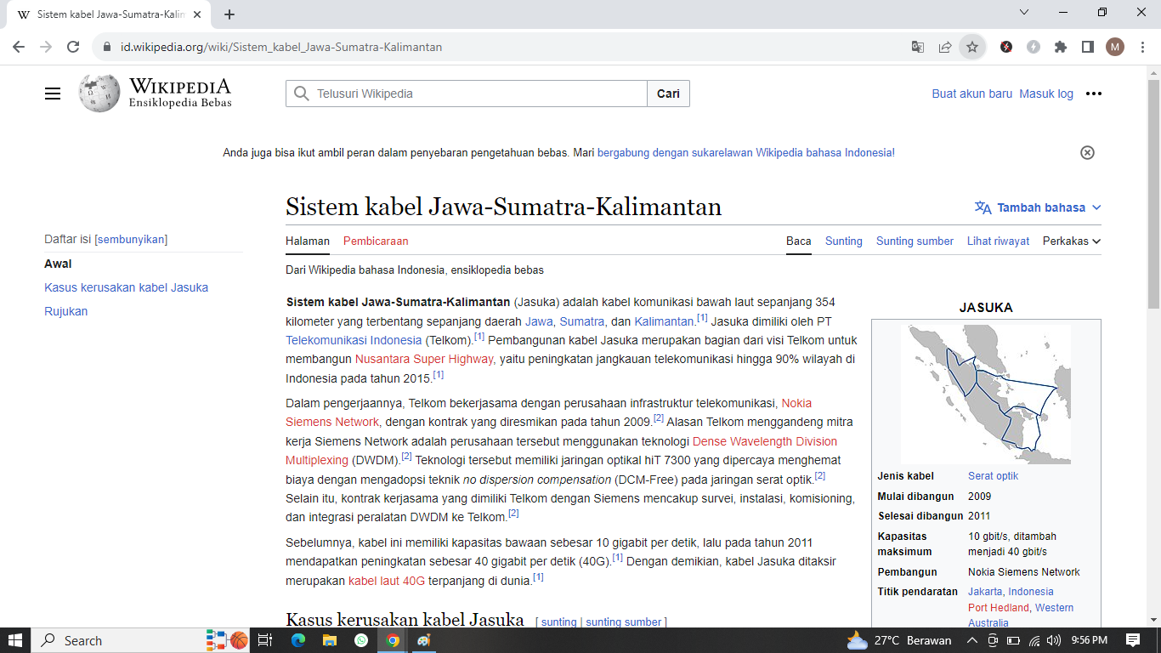Open a new browser tab with plus
This screenshot has height=653, width=1161.
coord(229,14)
